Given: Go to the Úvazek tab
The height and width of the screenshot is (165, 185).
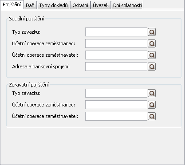Looking at the screenshot, I should pyautogui.click(x=101, y=5).
